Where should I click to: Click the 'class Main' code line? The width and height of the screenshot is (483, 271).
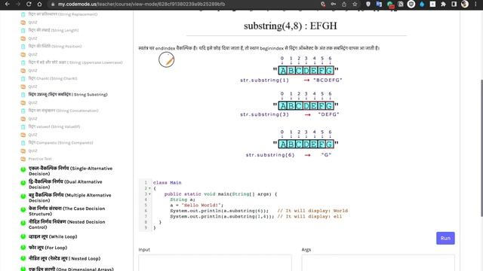coord(168,182)
